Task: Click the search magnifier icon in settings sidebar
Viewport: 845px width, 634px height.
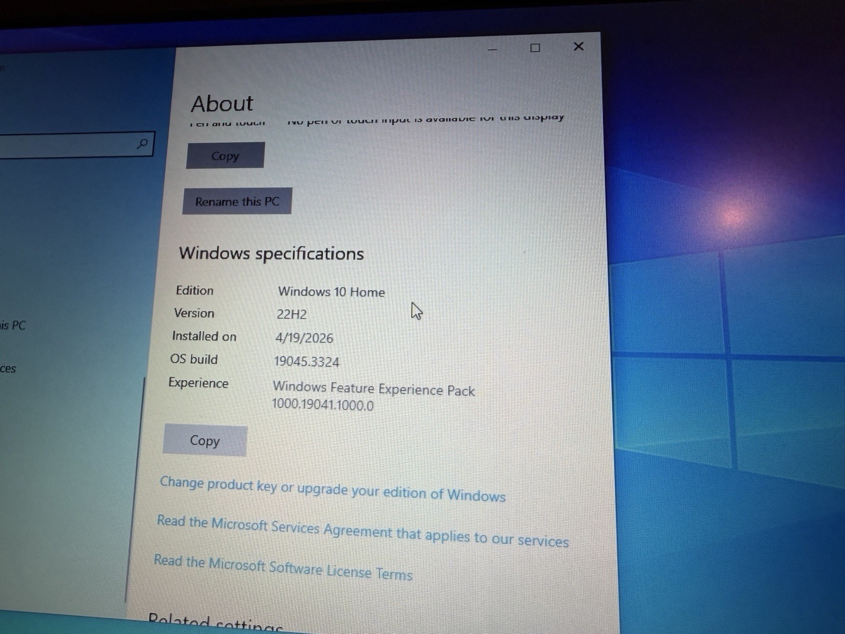Action: (x=142, y=143)
